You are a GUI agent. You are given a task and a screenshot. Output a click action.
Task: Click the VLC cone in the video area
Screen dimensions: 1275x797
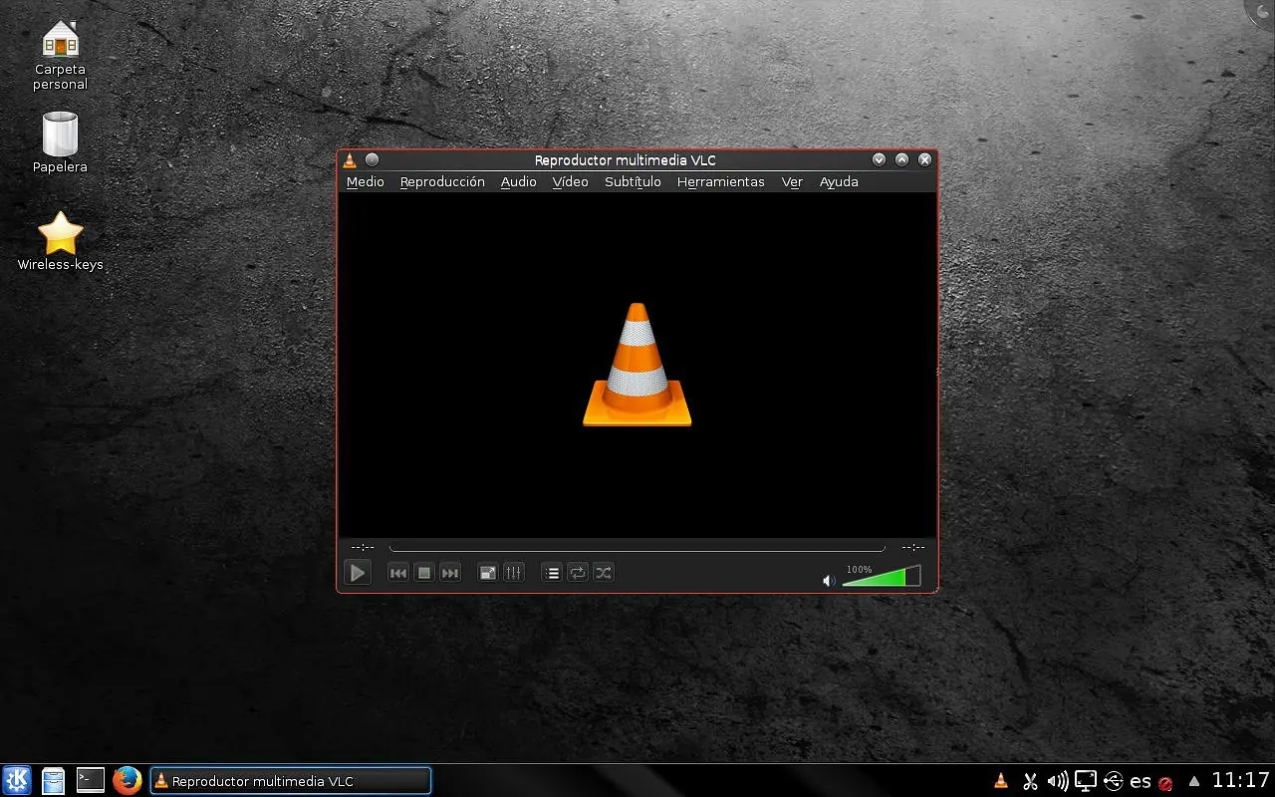[x=637, y=365]
